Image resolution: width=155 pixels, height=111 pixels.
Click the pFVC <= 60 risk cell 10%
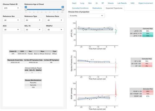(x=148, y=36)
